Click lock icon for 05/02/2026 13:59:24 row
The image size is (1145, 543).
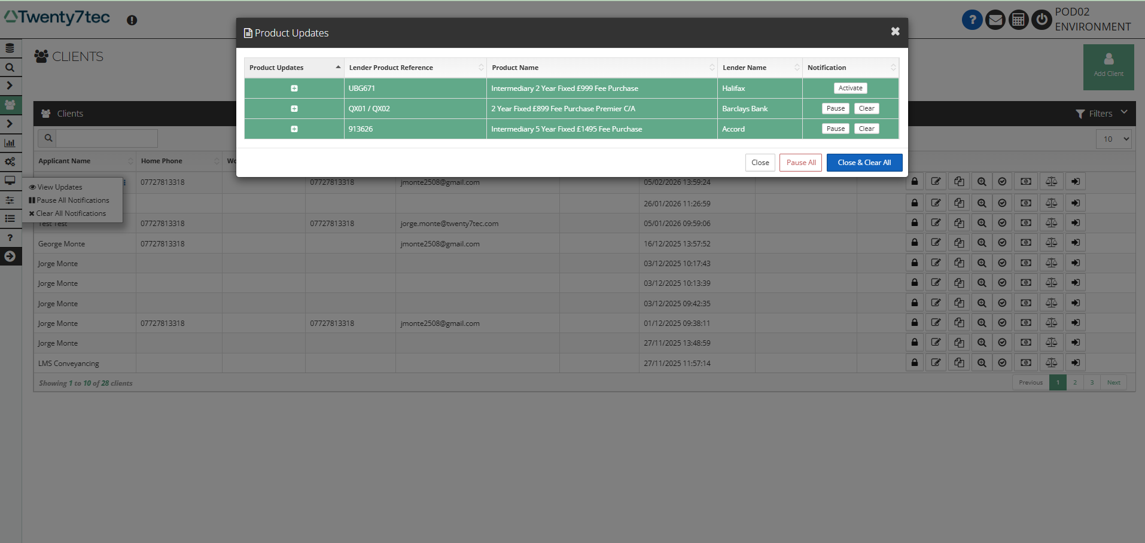(915, 182)
